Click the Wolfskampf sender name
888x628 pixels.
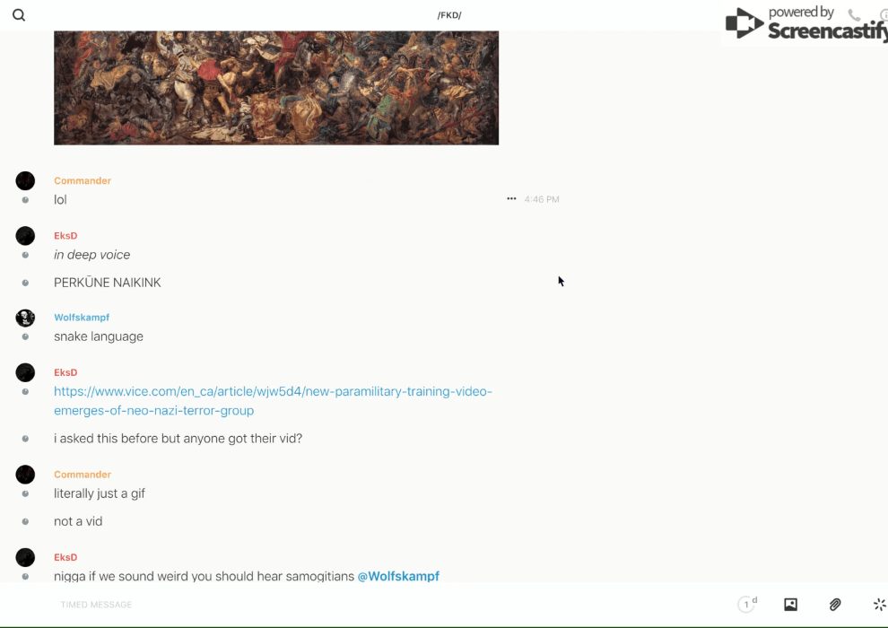(x=82, y=317)
